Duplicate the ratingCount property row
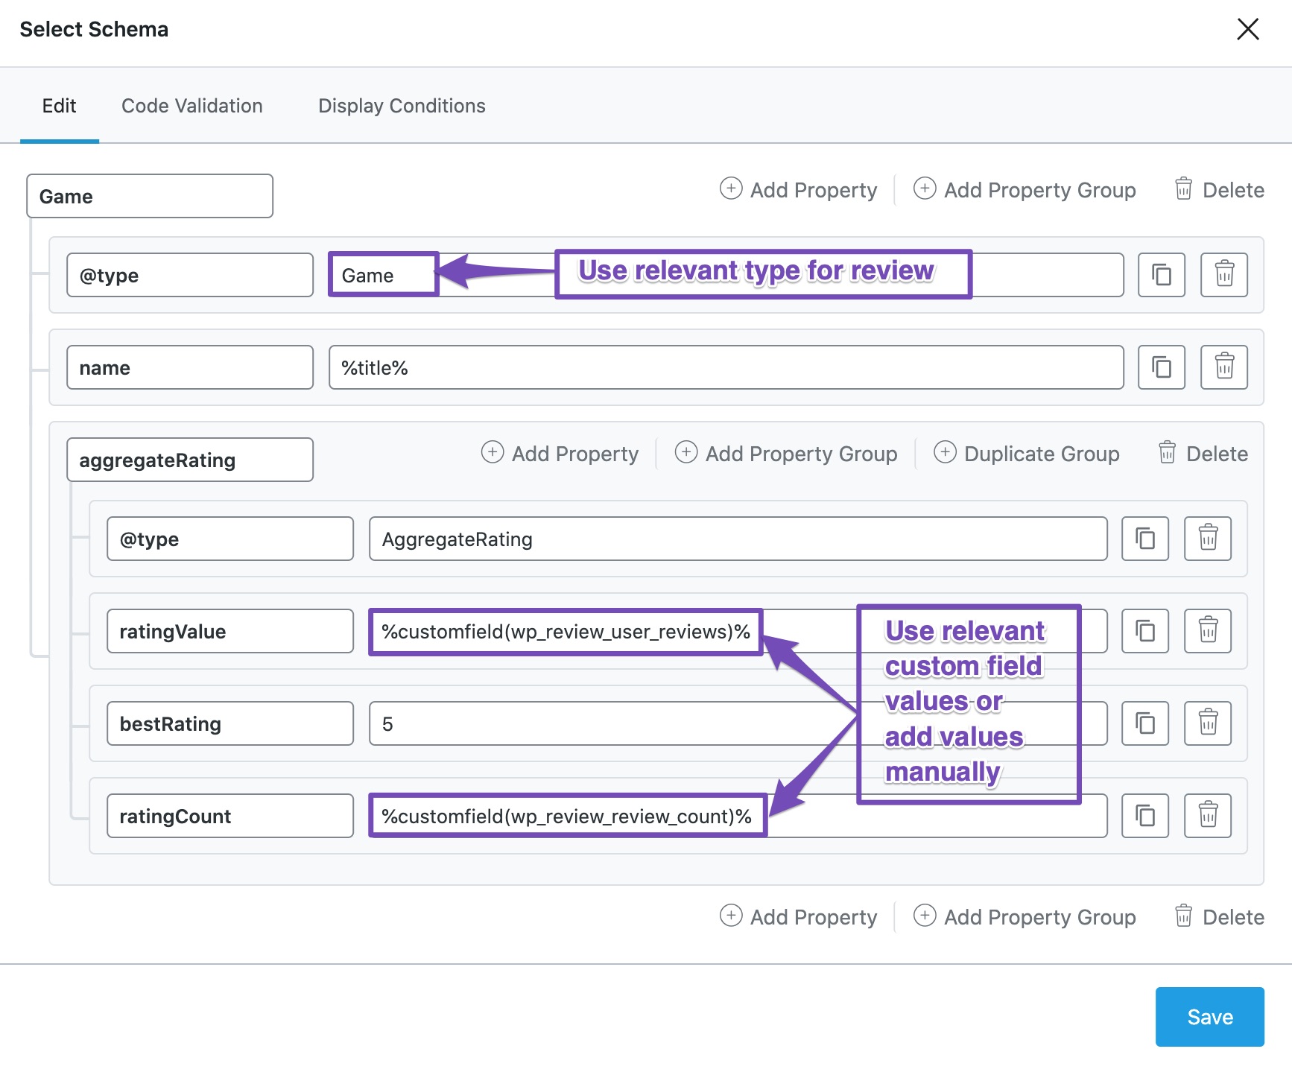1292x1078 pixels. pyautogui.click(x=1145, y=816)
